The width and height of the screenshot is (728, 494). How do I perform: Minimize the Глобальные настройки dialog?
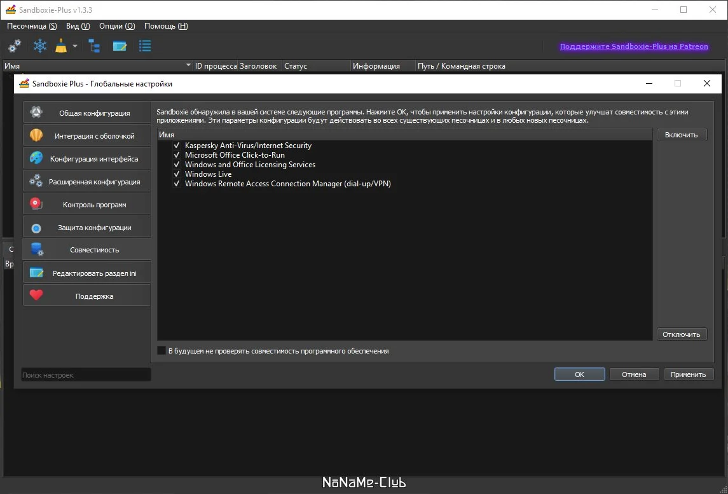(649, 83)
